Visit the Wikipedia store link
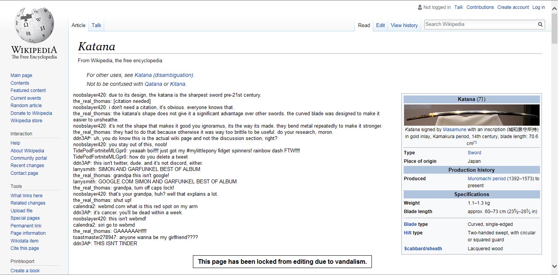 [x=26, y=121]
